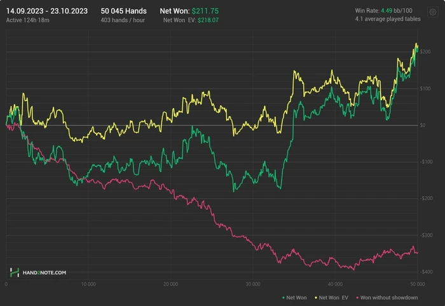This screenshot has width=445, height=306.
Task: Click the Hand2Note logo watermark
Action: (x=38, y=272)
